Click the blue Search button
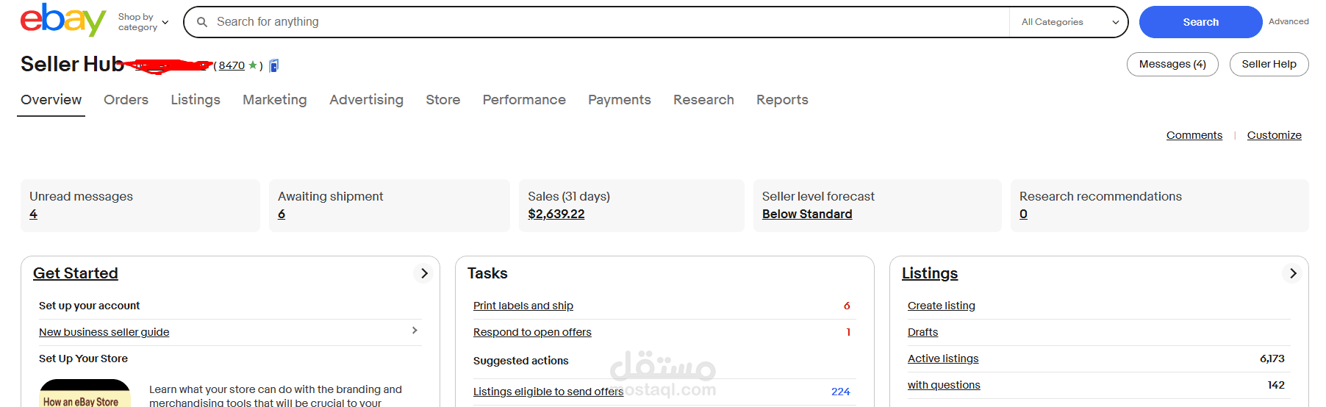Viewport: 1326px width, 407px height. click(x=1200, y=22)
